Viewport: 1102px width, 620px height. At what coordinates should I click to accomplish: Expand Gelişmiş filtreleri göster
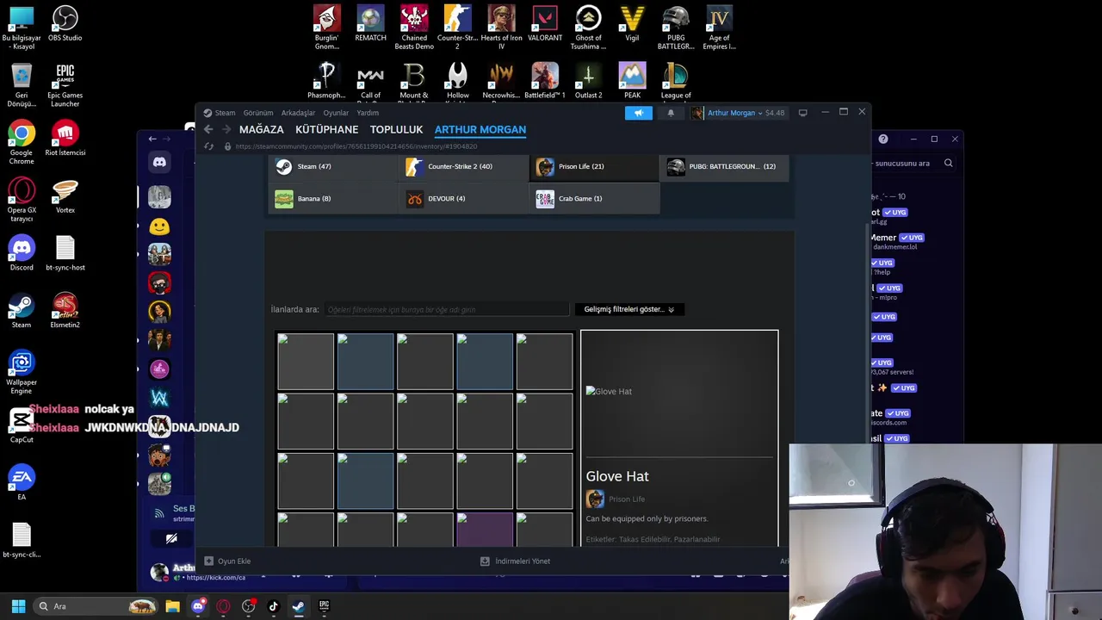(x=629, y=309)
